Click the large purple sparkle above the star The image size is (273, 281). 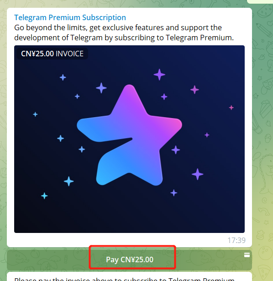(x=159, y=75)
